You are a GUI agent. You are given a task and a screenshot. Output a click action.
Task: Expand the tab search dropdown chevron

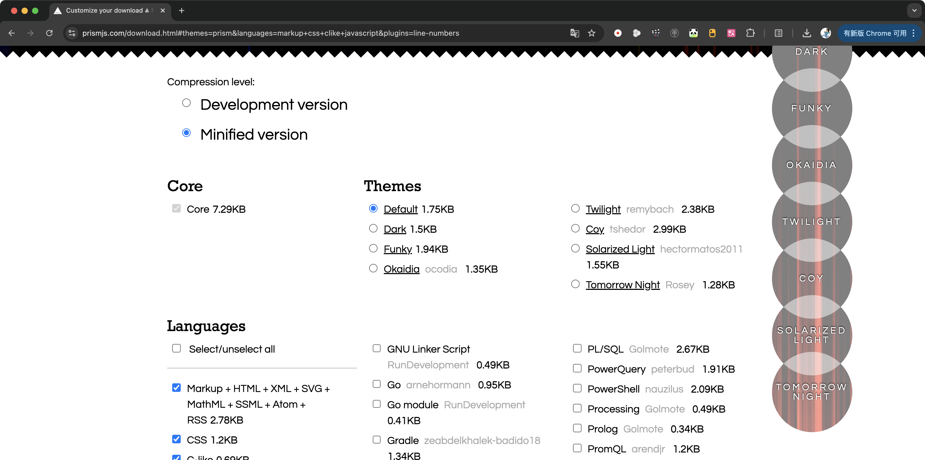point(914,11)
